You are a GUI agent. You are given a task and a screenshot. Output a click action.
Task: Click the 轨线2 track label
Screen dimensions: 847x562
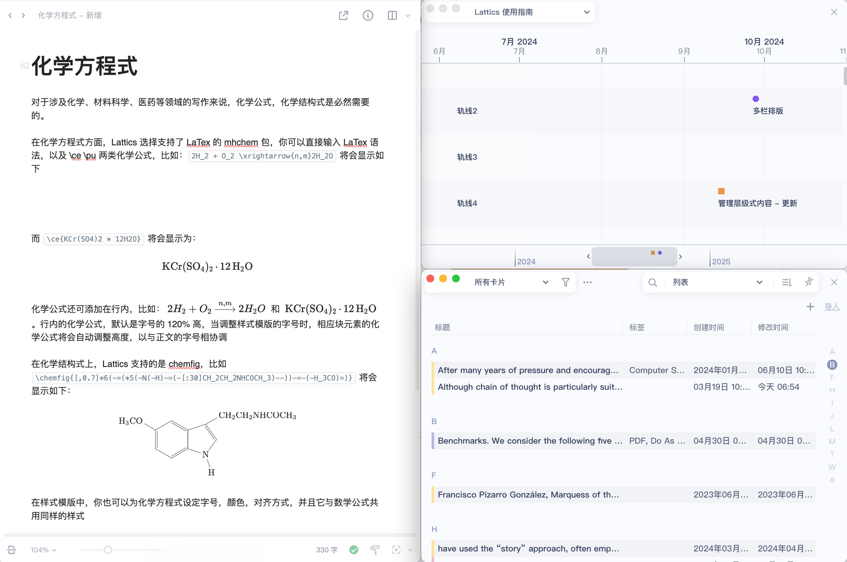(x=467, y=111)
